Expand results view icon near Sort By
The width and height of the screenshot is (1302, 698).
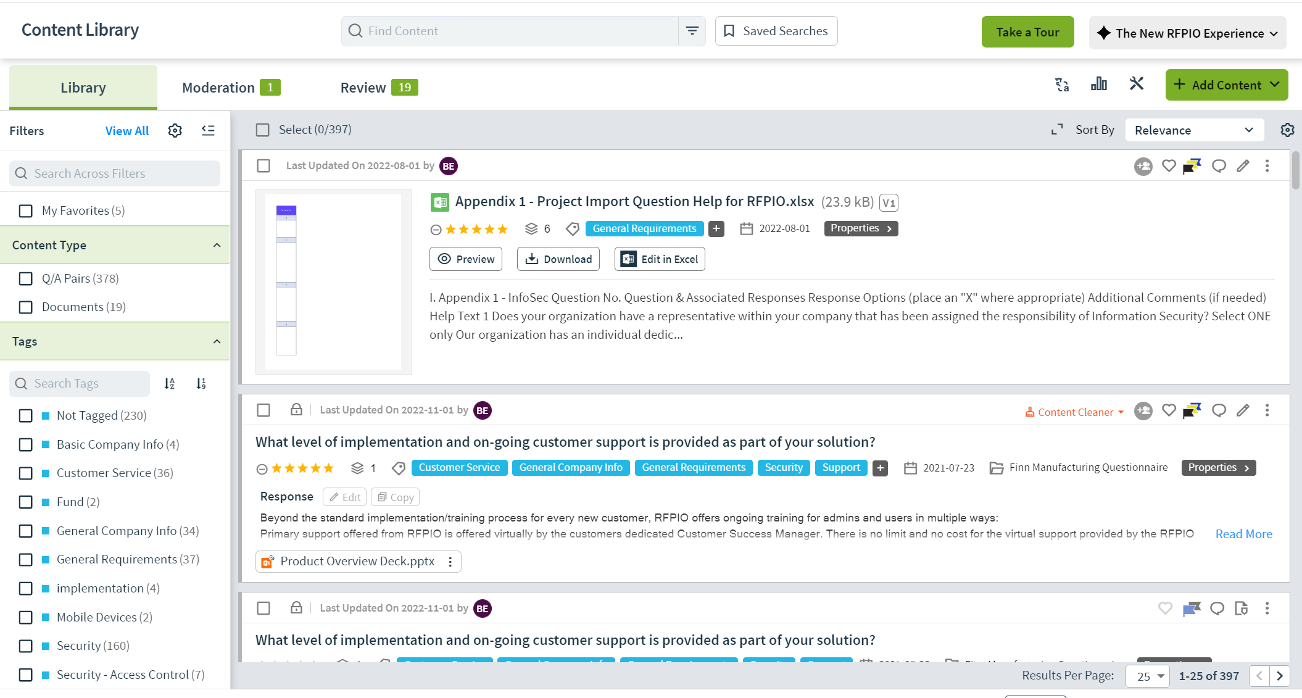pos(1057,130)
